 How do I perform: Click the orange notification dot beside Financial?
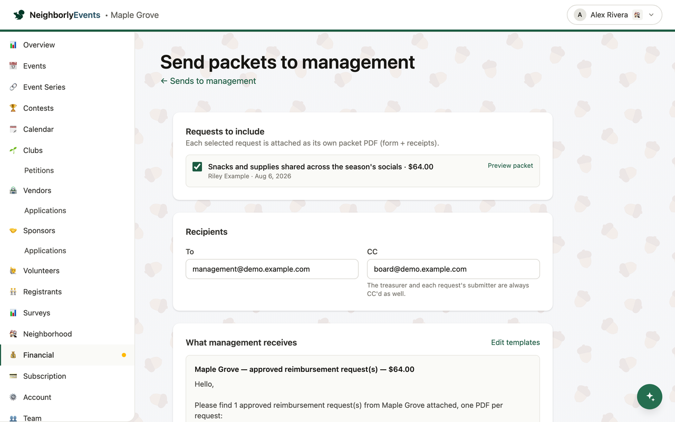tap(124, 355)
